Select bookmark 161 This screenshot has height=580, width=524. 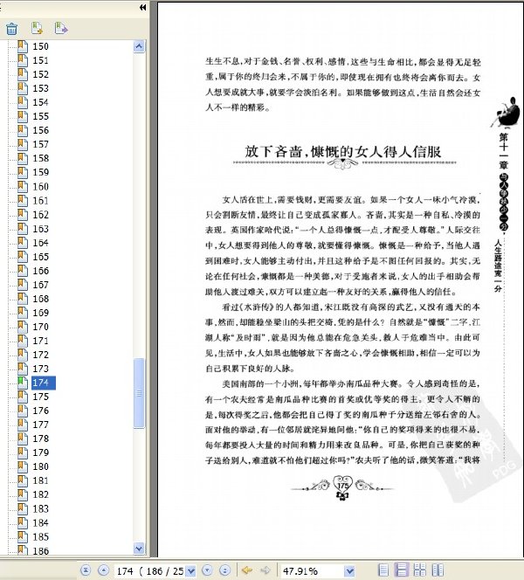[x=40, y=201]
